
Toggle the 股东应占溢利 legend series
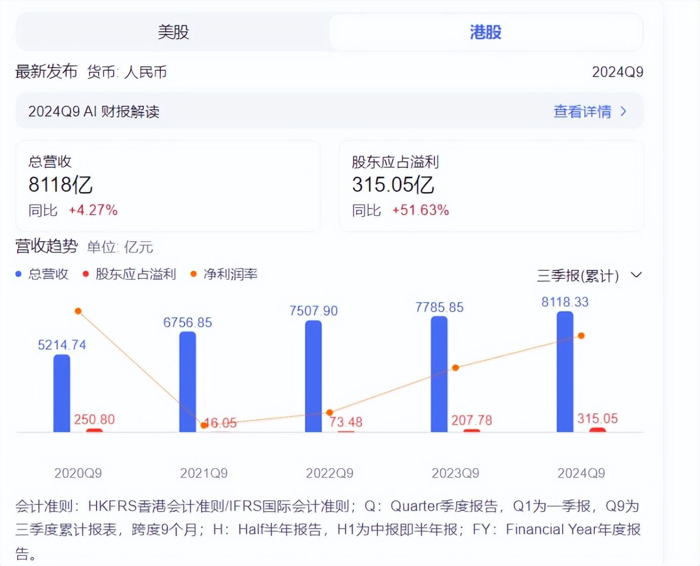[x=129, y=274]
